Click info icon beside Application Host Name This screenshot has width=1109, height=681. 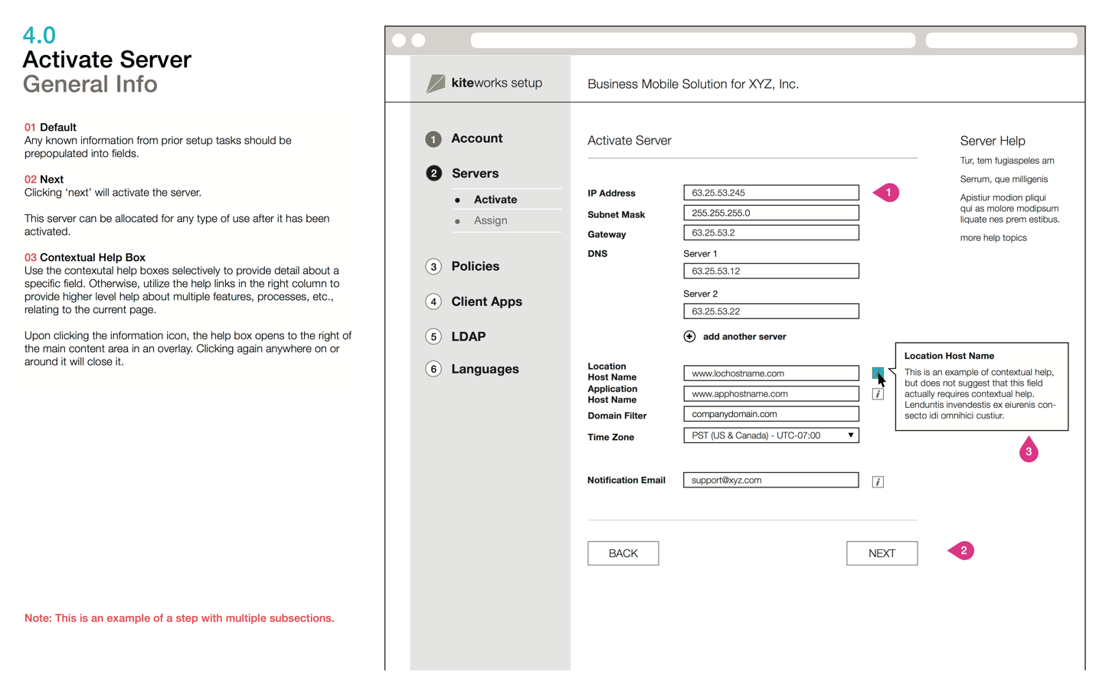(x=878, y=394)
